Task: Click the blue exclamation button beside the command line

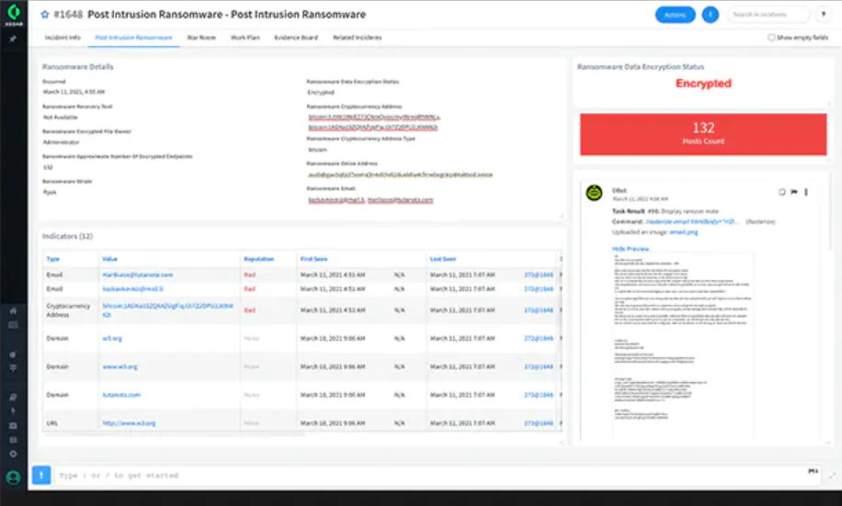Action: 41,475
